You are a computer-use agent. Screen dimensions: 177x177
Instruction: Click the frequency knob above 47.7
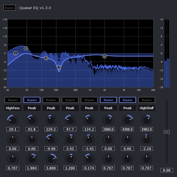(70, 120)
